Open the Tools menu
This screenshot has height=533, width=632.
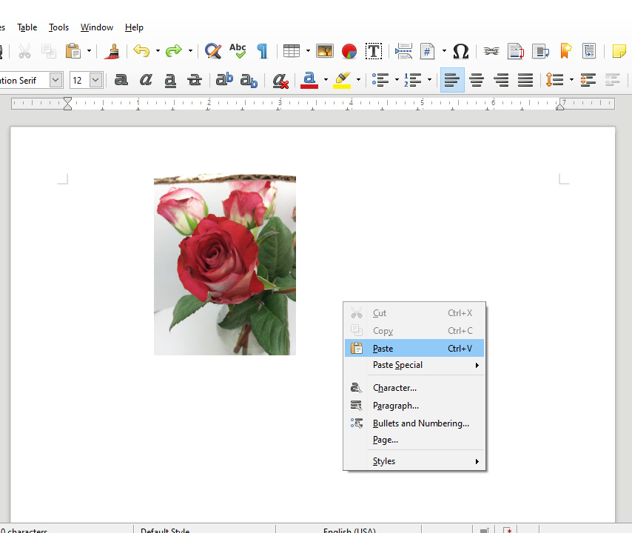click(x=58, y=27)
